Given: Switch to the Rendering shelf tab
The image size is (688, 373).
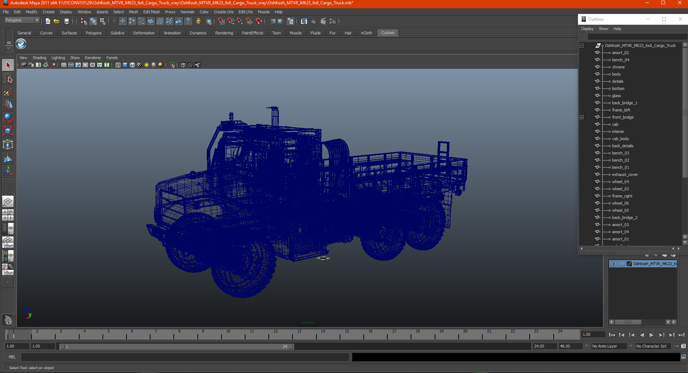Looking at the screenshot, I should (x=224, y=33).
